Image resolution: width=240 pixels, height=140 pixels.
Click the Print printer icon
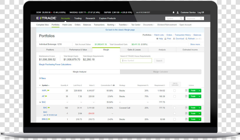pos(165,38)
